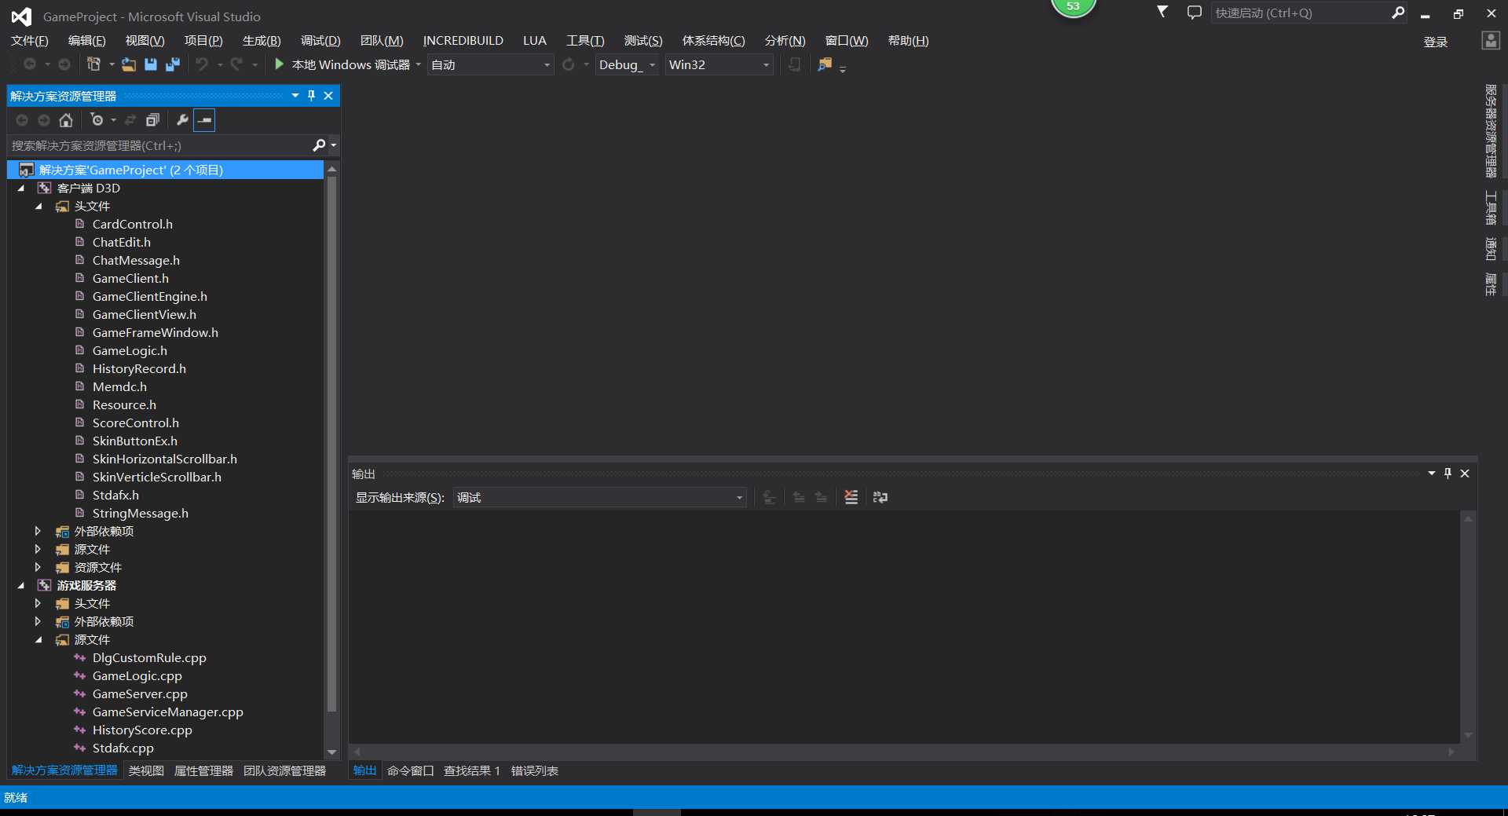The width and height of the screenshot is (1508, 816).
Task: Switch to the 命令窗口 tab
Action: click(x=410, y=770)
